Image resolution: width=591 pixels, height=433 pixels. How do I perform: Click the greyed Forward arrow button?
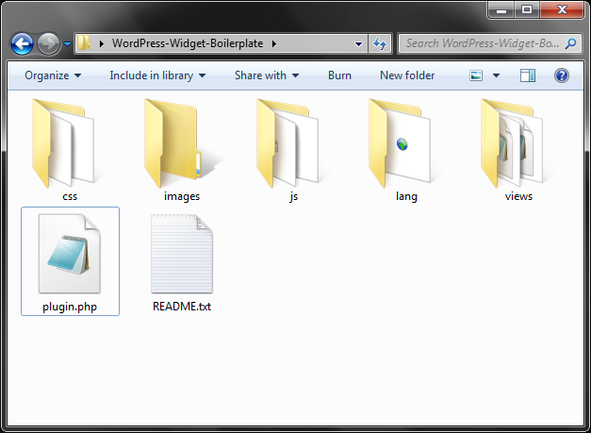click(x=48, y=43)
